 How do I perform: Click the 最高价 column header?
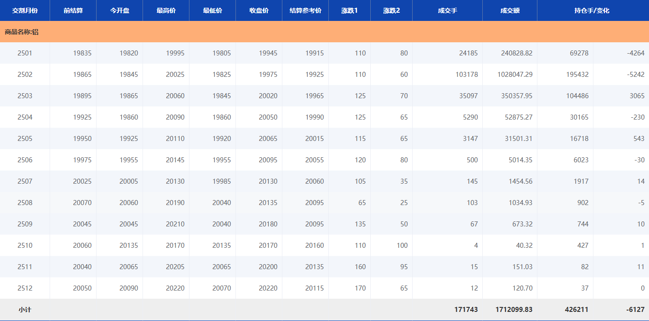166,10
